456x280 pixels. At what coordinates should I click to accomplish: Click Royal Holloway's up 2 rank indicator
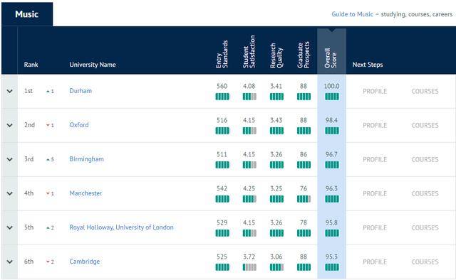pos(50,228)
